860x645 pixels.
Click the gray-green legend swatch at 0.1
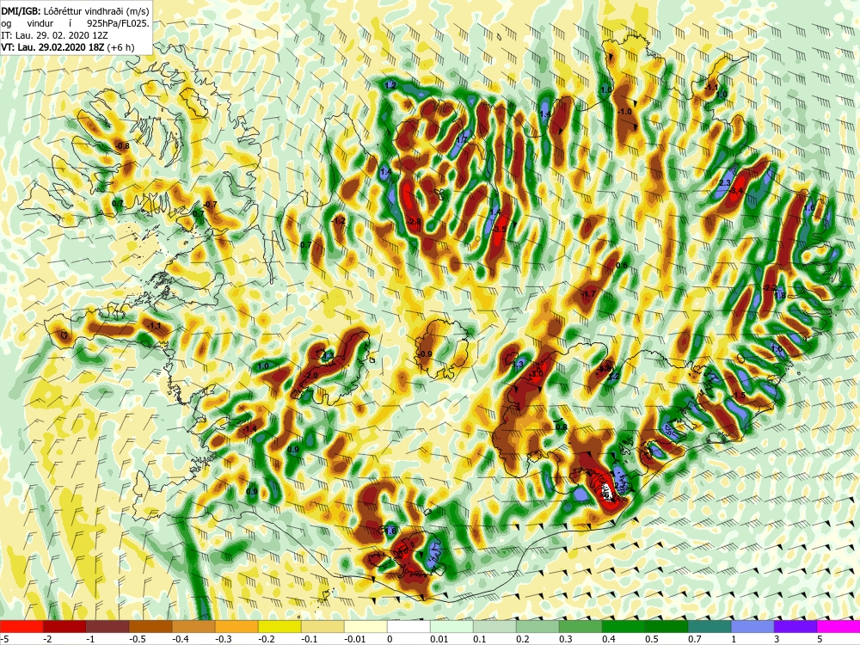[494, 626]
